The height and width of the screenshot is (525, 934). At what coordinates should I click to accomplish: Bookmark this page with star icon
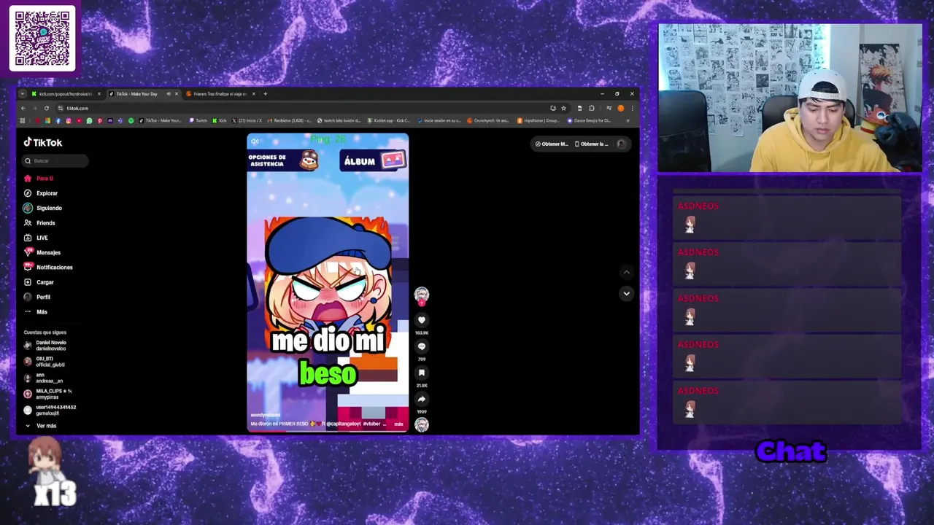(x=563, y=108)
